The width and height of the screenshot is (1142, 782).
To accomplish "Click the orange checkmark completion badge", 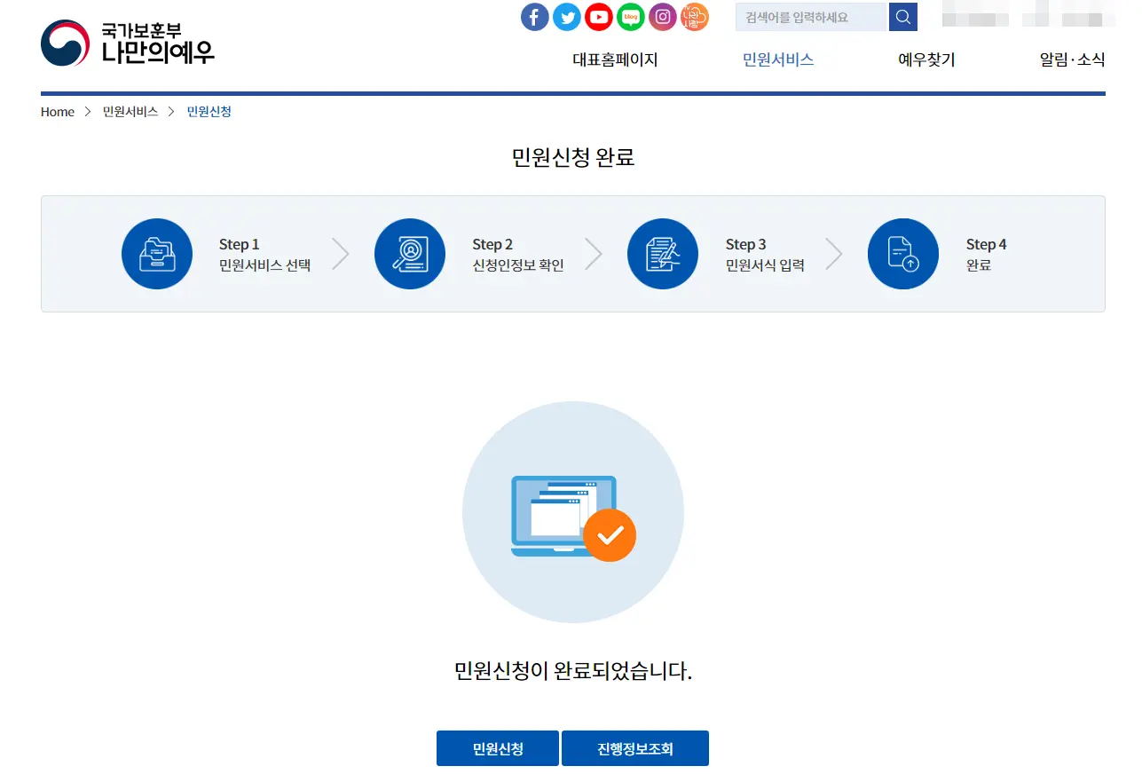I will (610, 535).
